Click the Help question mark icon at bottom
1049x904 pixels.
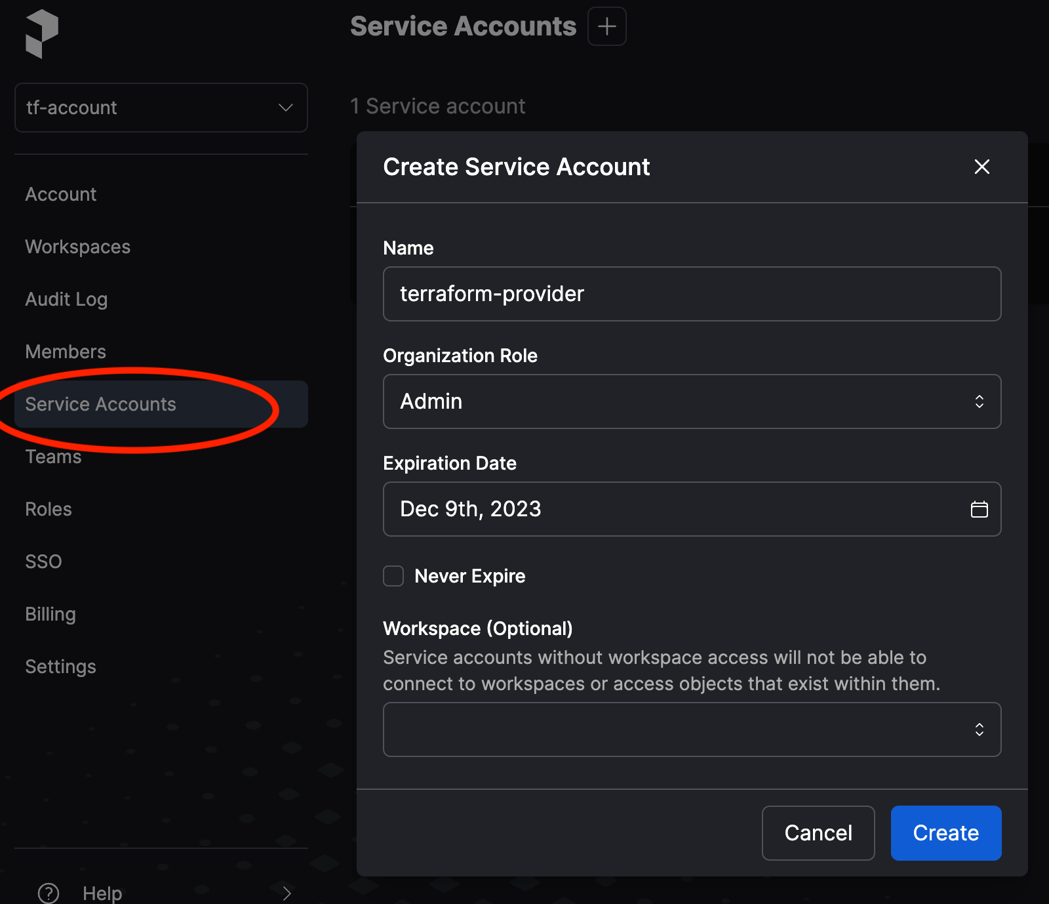48,892
